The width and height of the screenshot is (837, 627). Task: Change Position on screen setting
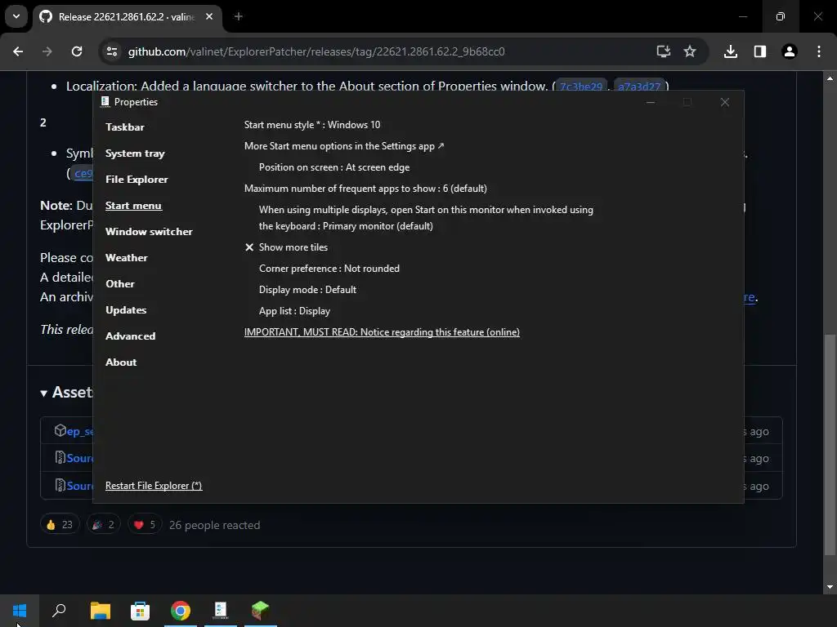point(334,167)
